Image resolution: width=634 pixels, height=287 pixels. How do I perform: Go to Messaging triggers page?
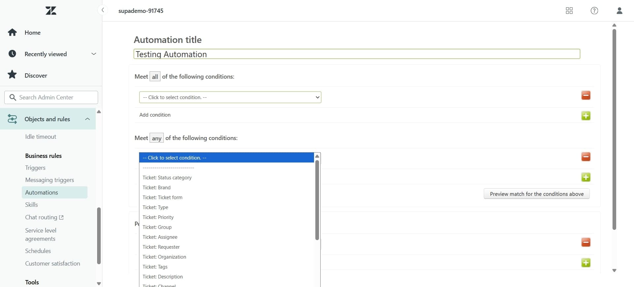tap(50, 180)
